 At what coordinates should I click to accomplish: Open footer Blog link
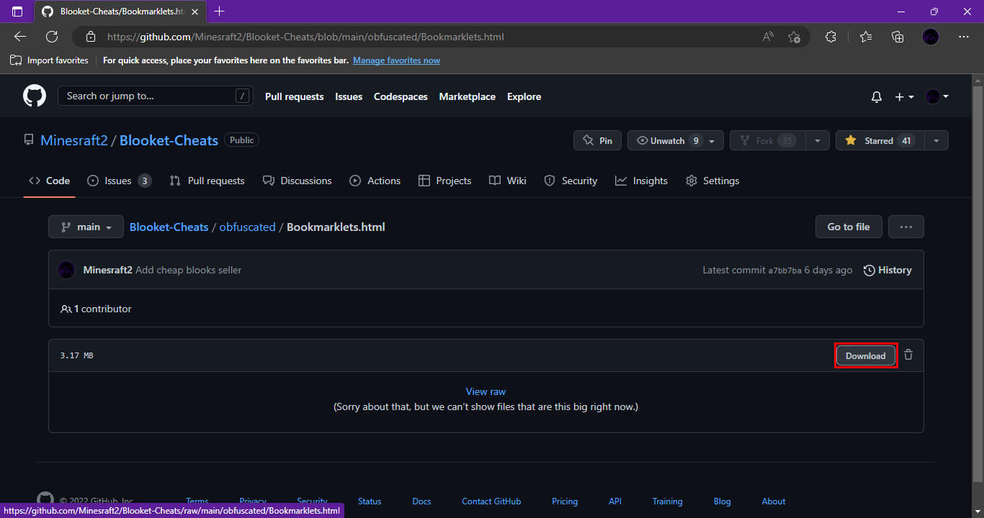[x=722, y=501]
